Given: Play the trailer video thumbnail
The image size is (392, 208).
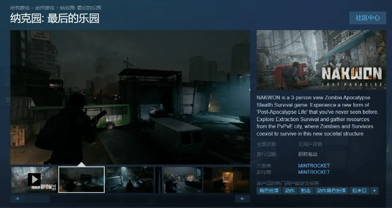Looking at the screenshot, I should click(34, 179).
